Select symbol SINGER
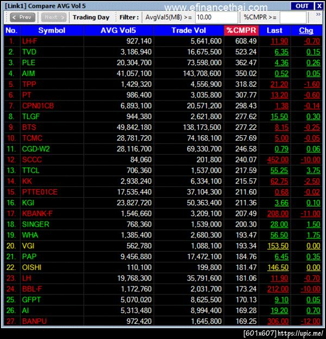 click(36, 224)
